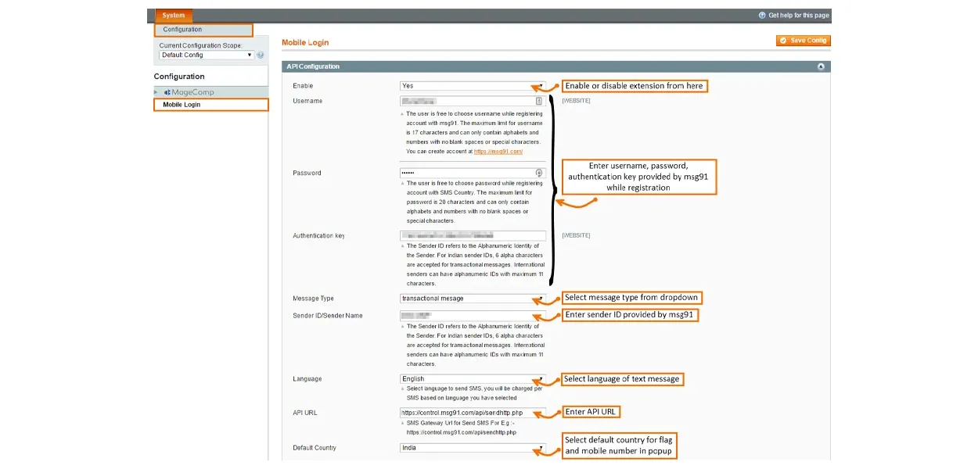Click the Save Config button
This screenshot has width=978, height=469.
tap(803, 41)
